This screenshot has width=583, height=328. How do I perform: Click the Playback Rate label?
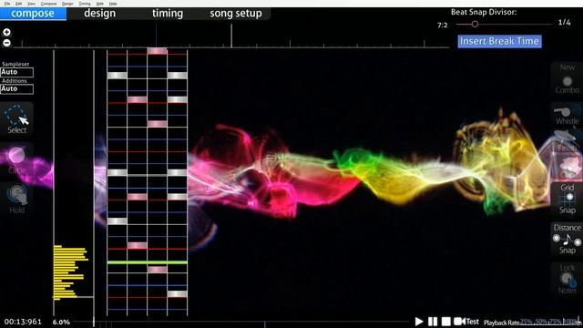point(501,323)
